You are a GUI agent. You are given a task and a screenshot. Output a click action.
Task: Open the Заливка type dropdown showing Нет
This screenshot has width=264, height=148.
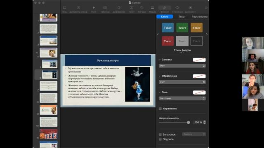[x=182, y=66]
